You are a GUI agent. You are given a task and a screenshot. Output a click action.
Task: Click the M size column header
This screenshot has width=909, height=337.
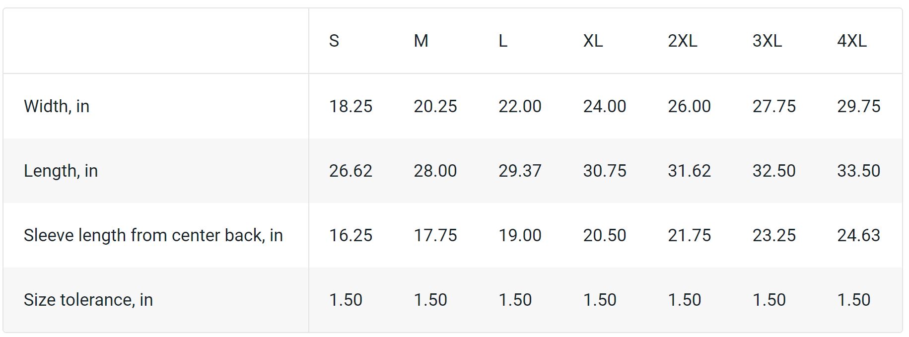(421, 41)
